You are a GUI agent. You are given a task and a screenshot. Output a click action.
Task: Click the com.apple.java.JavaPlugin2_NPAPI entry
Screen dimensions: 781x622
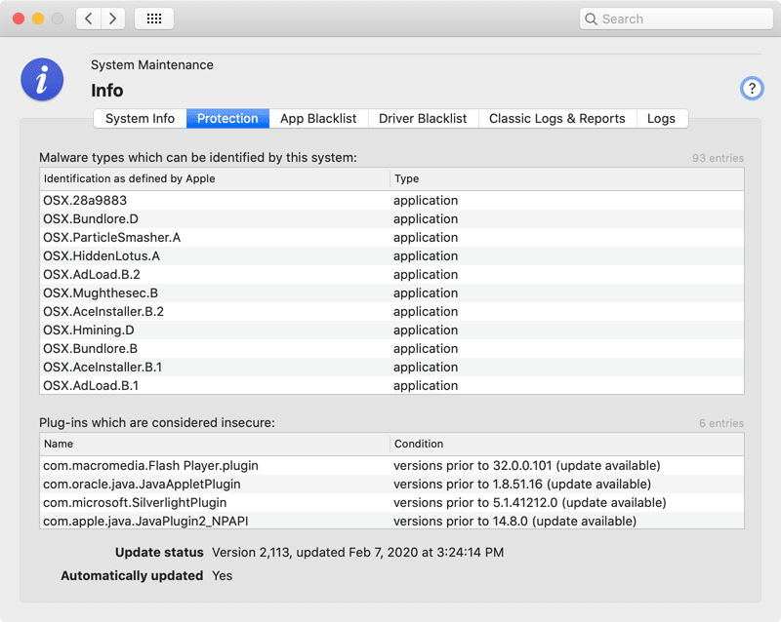(392, 521)
